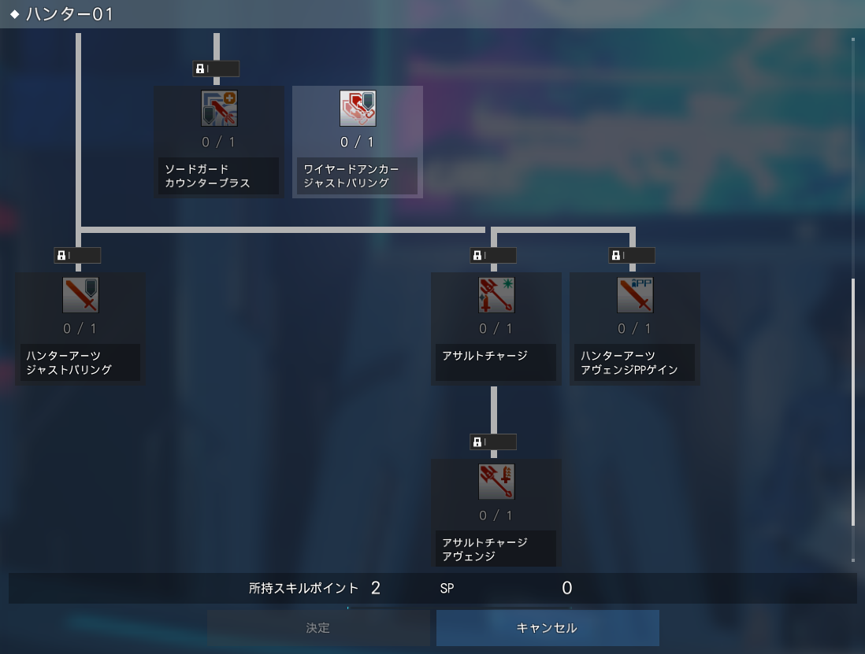
Task: Click the lock badge above ソードガード カウンタープラス
Action: [x=216, y=69]
